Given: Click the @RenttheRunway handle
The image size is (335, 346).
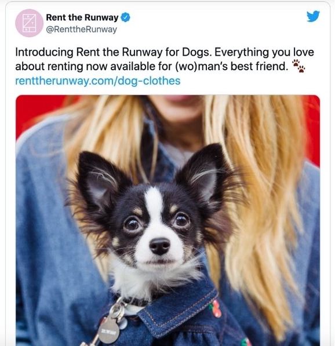Looking at the screenshot, I should coord(82,30).
